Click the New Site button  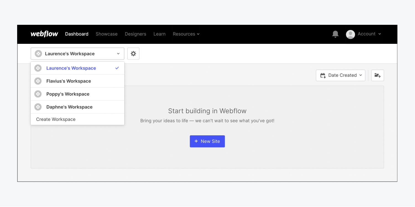pos(207,141)
